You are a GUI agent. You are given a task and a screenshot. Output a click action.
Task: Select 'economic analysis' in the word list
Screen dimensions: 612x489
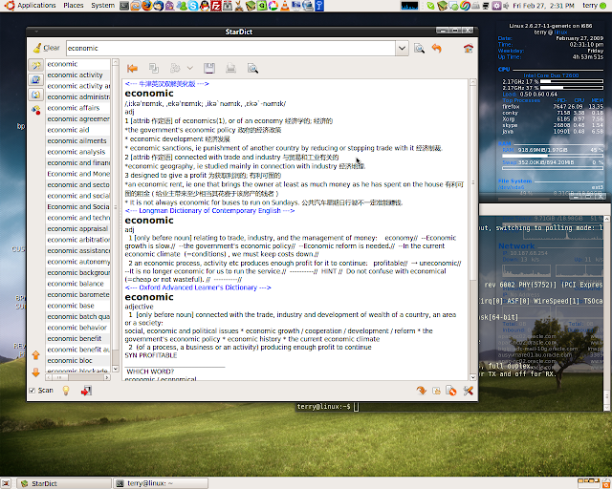point(76,152)
